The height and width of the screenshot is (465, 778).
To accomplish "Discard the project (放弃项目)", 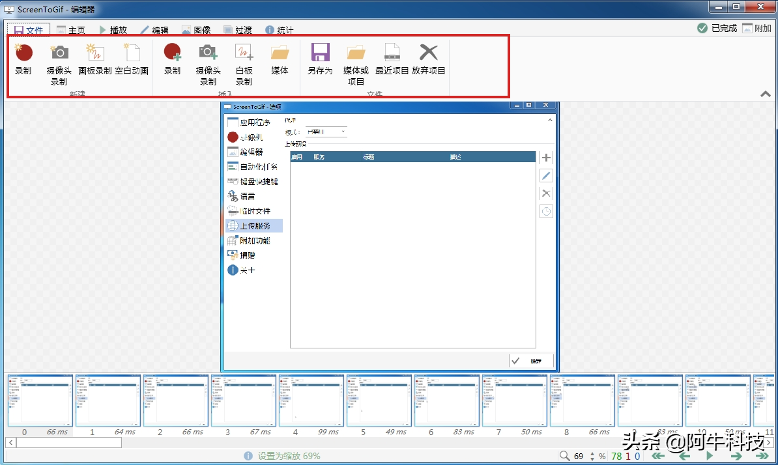I will [429, 59].
